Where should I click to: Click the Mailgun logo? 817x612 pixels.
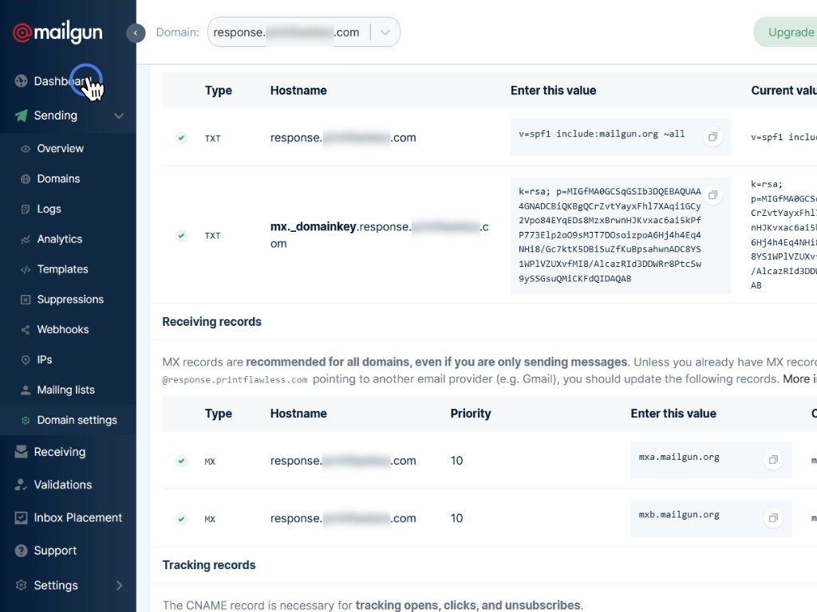coord(57,33)
